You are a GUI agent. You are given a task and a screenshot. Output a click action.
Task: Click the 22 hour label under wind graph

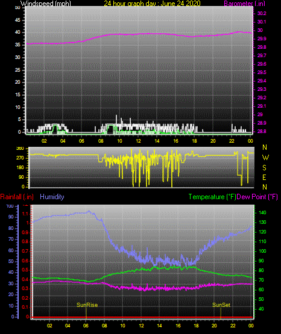tap(232, 141)
